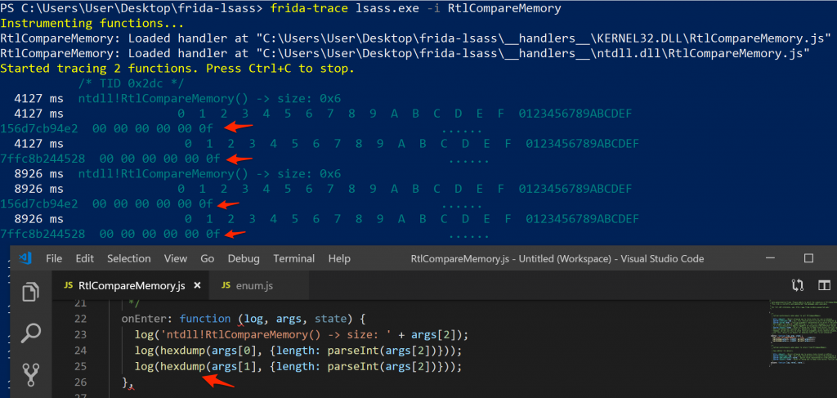Open the Search view in the activity bar
The image size is (837, 398).
(x=31, y=333)
